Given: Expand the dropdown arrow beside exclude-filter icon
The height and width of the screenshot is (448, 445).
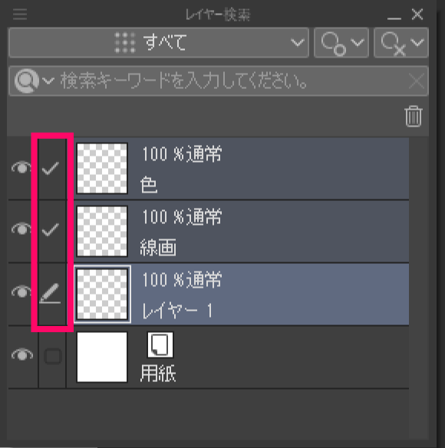Looking at the screenshot, I should [x=417, y=43].
